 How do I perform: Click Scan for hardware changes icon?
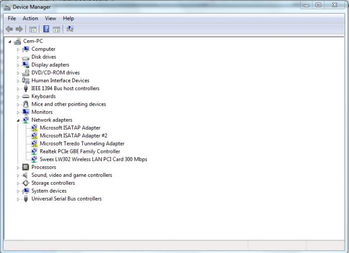pos(70,29)
